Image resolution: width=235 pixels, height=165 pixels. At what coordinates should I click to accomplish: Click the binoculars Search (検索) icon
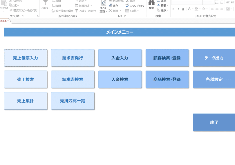click(151, 3)
